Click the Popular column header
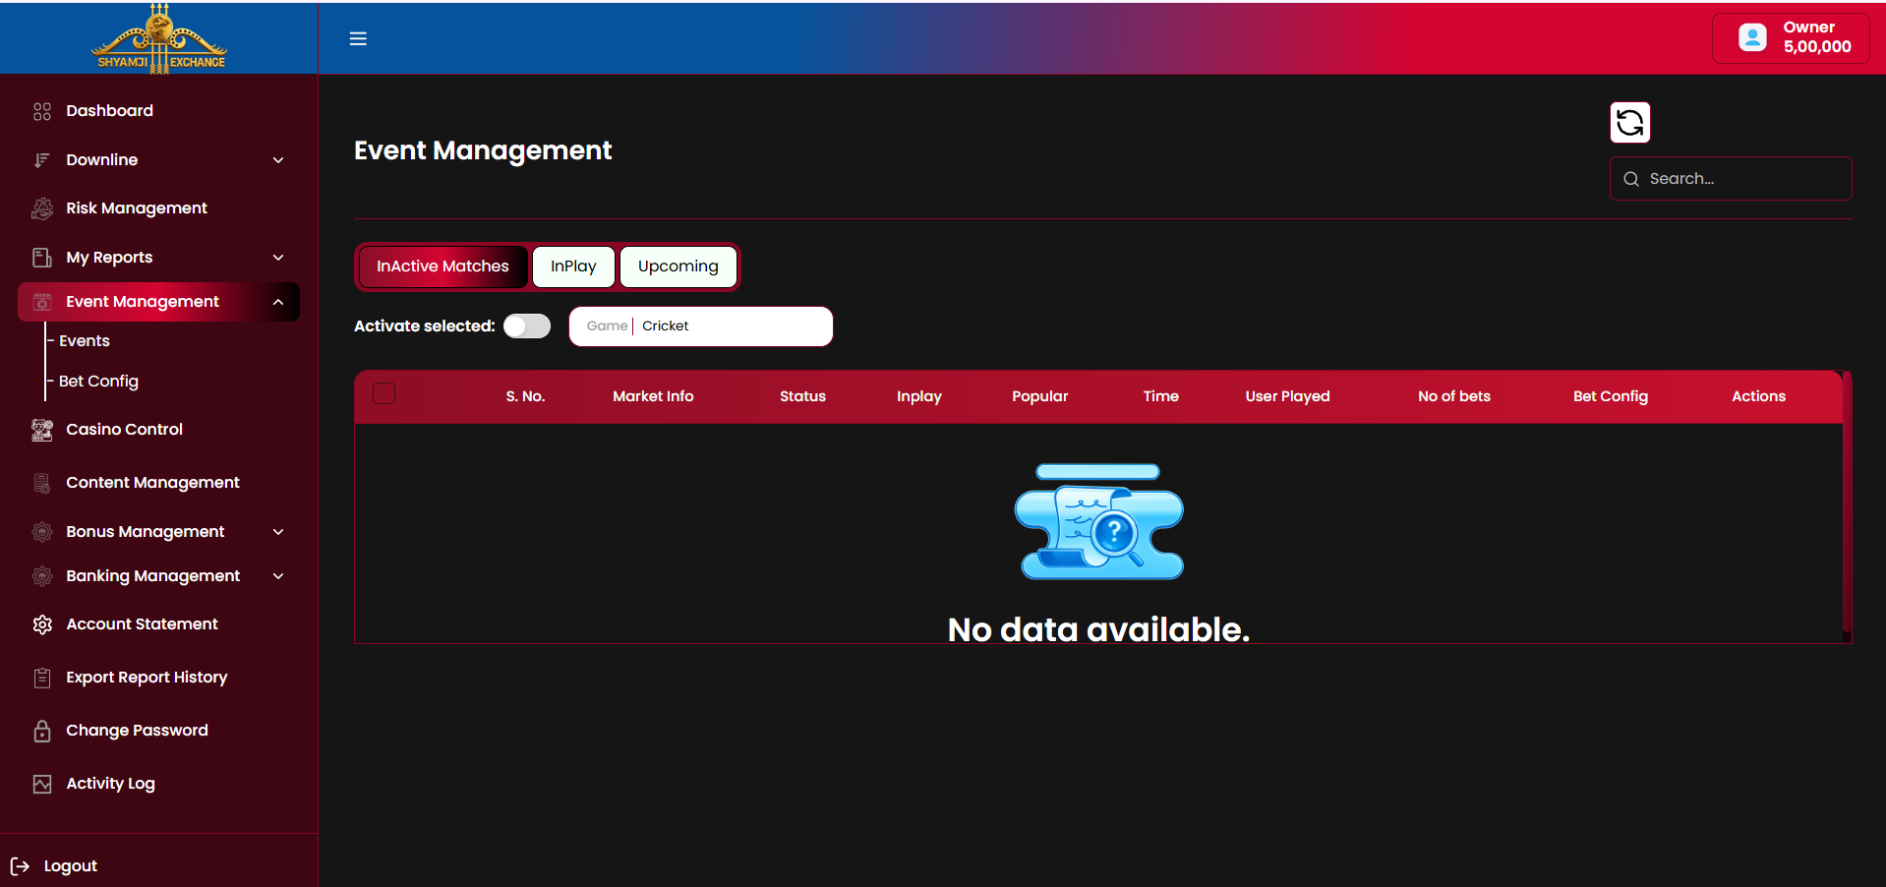Screen dimensions: 1886x887 coord(1039,396)
